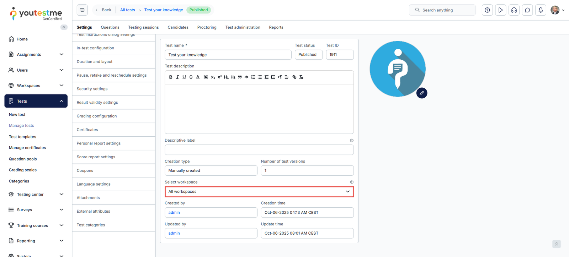Click the headset support icon
569x257 pixels.
click(514, 10)
